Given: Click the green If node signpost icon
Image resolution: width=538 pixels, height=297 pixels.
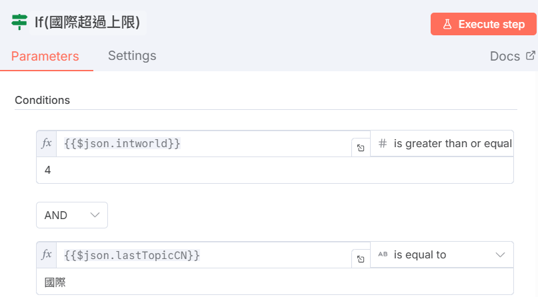Looking at the screenshot, I should tap(19, 23).
